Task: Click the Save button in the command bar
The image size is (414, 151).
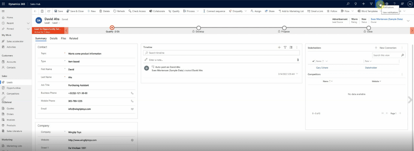Action: tap(59, 11)
